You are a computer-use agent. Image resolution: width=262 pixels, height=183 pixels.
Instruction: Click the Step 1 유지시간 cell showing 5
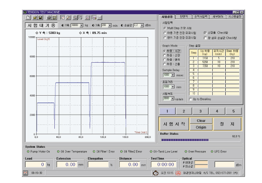coord(219,58)
